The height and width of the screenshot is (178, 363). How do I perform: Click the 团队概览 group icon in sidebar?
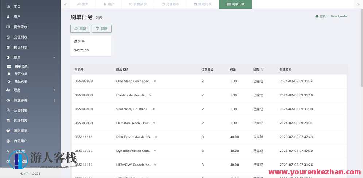[x=8, y=131]
